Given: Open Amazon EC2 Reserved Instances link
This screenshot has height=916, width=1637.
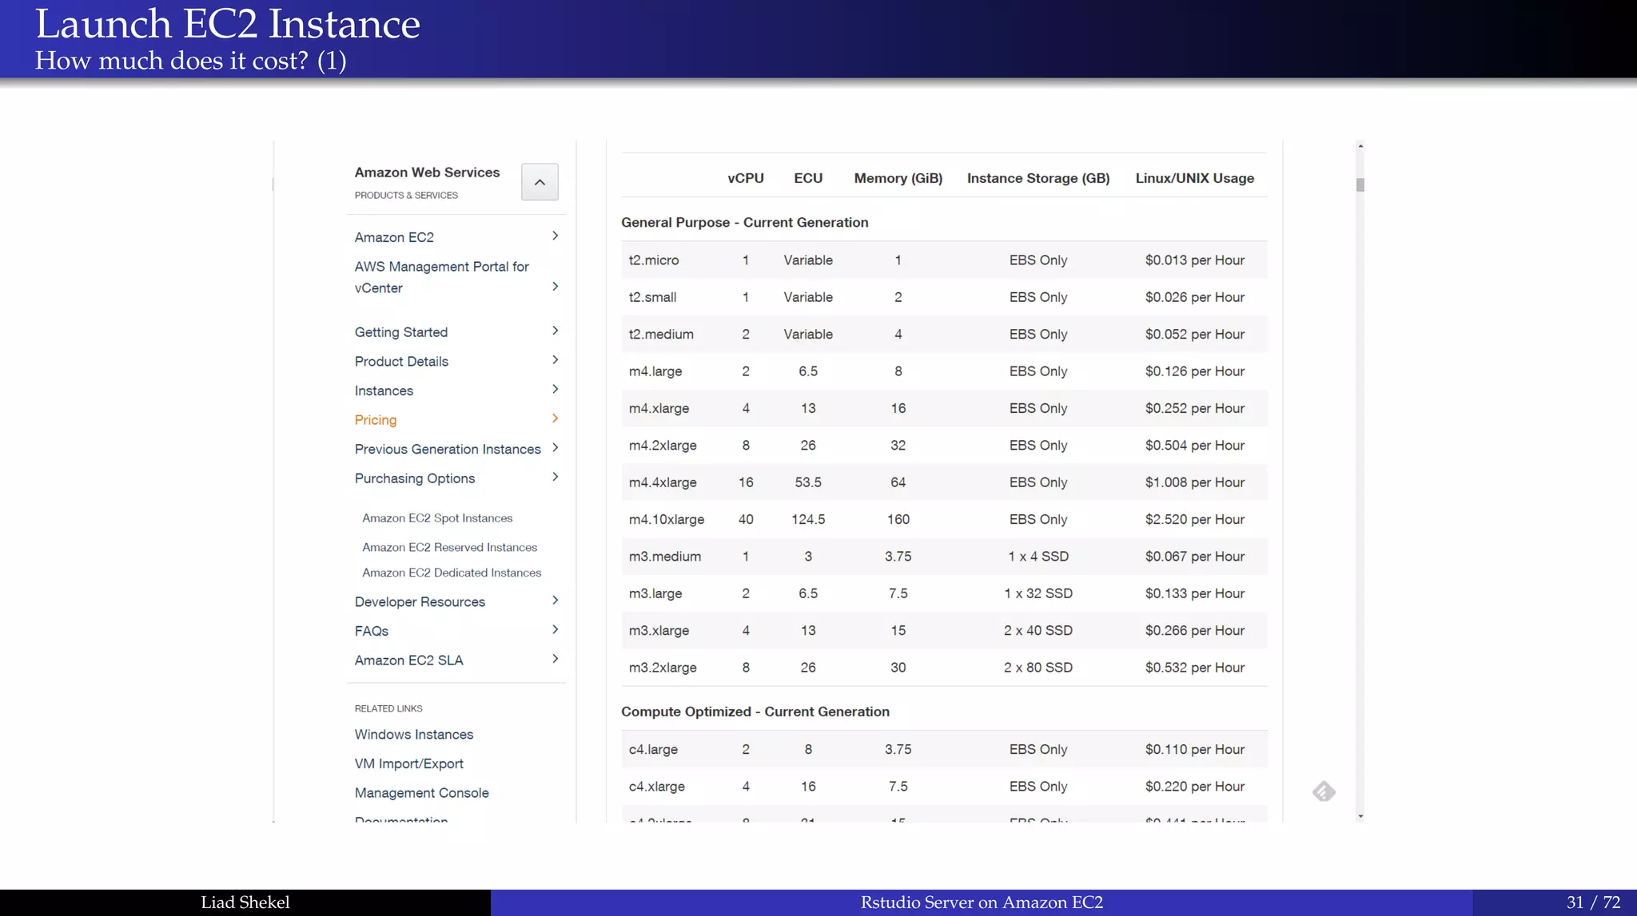Looking at the screenshot, I should (449, 547).
